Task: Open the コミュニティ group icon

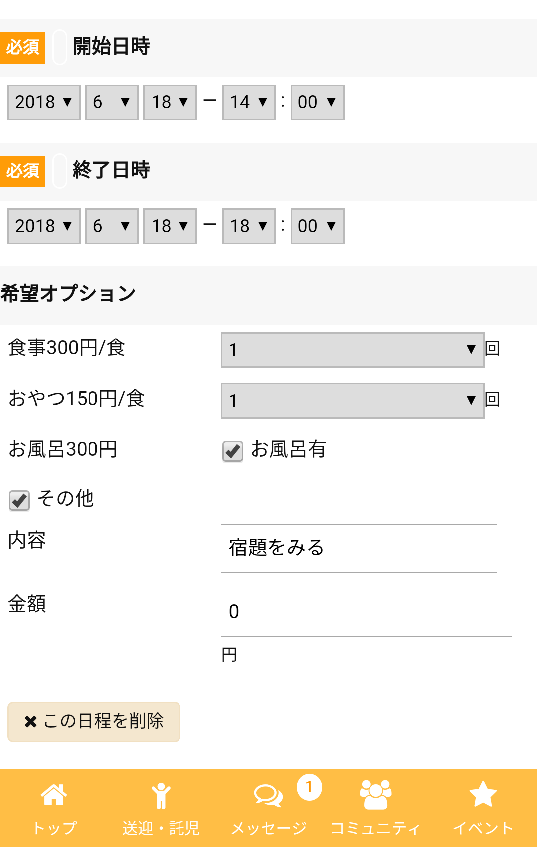Action: (376, 795)
